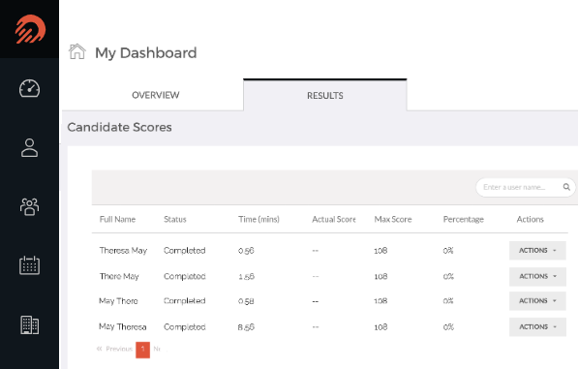Sort by Percentage column header
Screen dimensions: 578x369
click(x=464, y=219)
